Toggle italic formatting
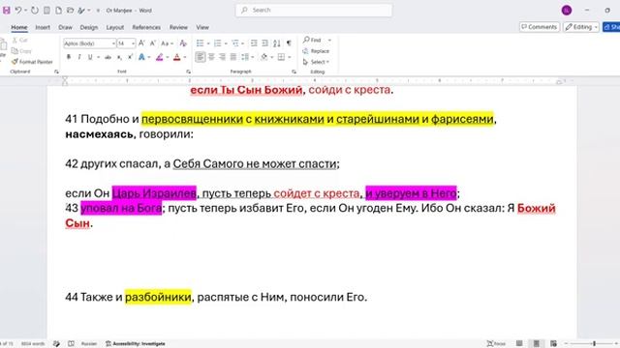The height and width of the screenshot is (348, 620). (x=79, y=57)
